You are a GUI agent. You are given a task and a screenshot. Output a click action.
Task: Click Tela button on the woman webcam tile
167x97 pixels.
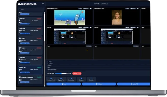[x=127, y=9]
